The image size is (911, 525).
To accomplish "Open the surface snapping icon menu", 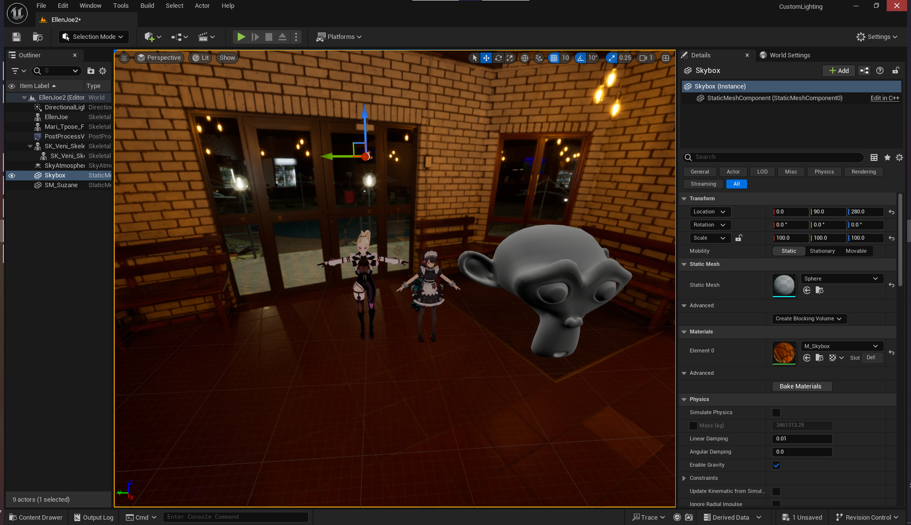I will (539, 58).
